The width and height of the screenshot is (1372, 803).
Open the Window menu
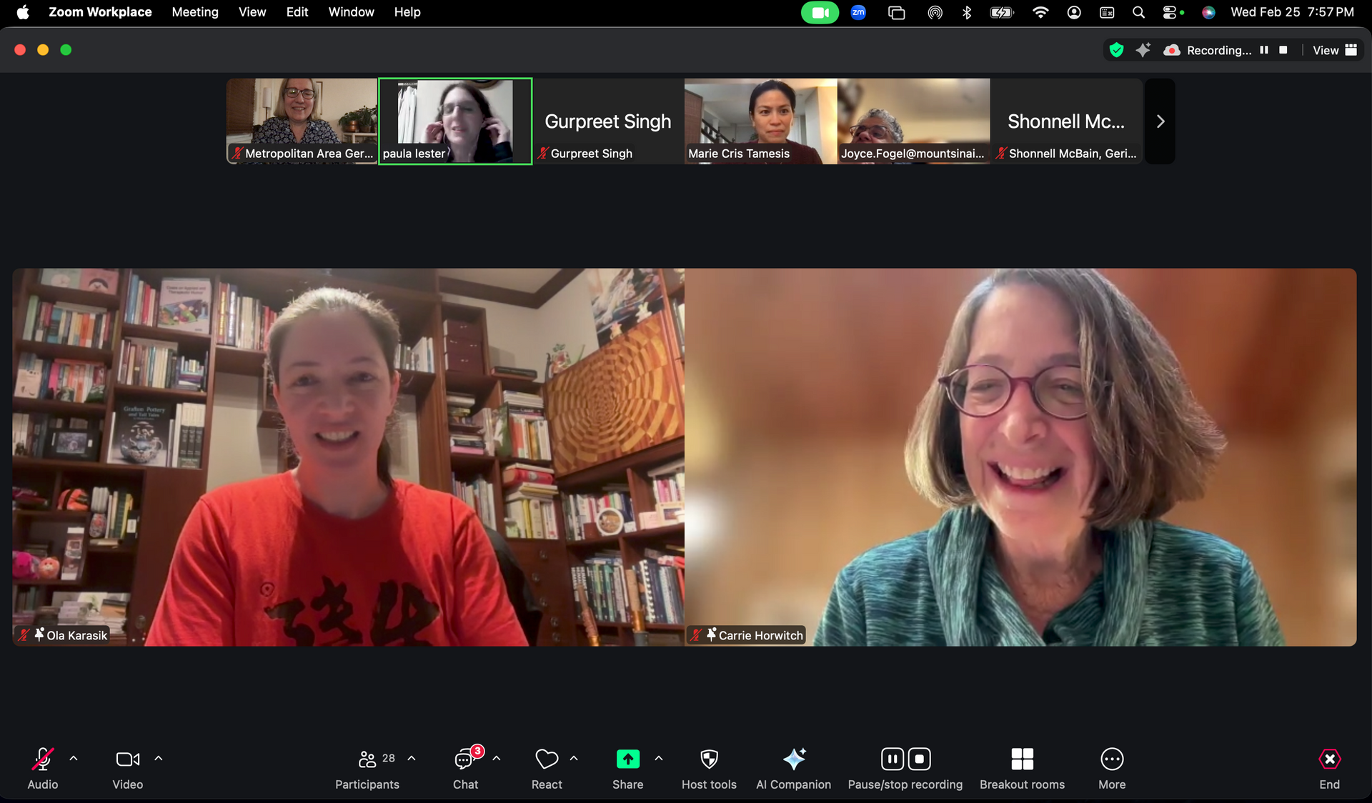[x=351, y=12]
